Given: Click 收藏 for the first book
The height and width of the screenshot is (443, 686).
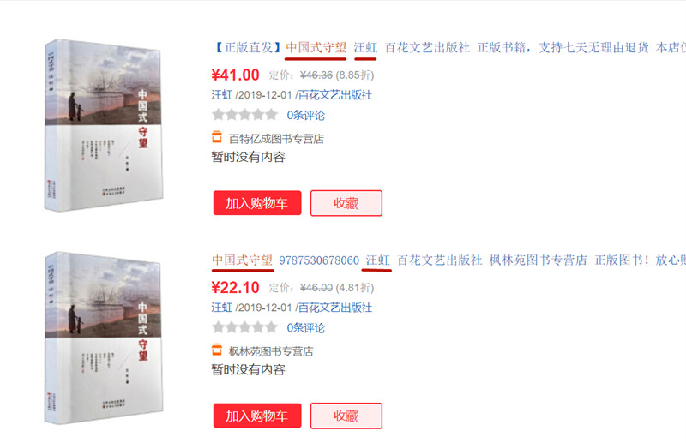Looking at the screenshot, I should [346, 203].
